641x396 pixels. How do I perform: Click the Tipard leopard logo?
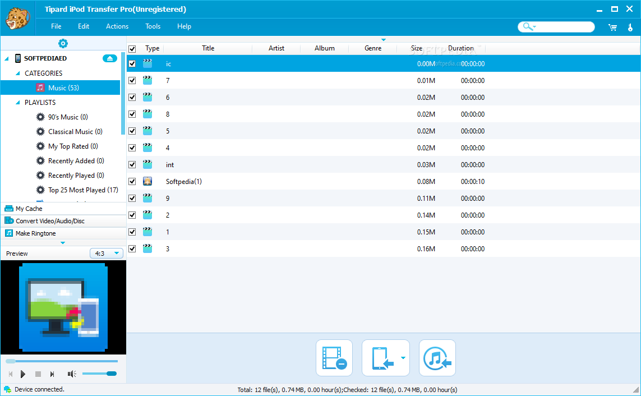[17, 18]
